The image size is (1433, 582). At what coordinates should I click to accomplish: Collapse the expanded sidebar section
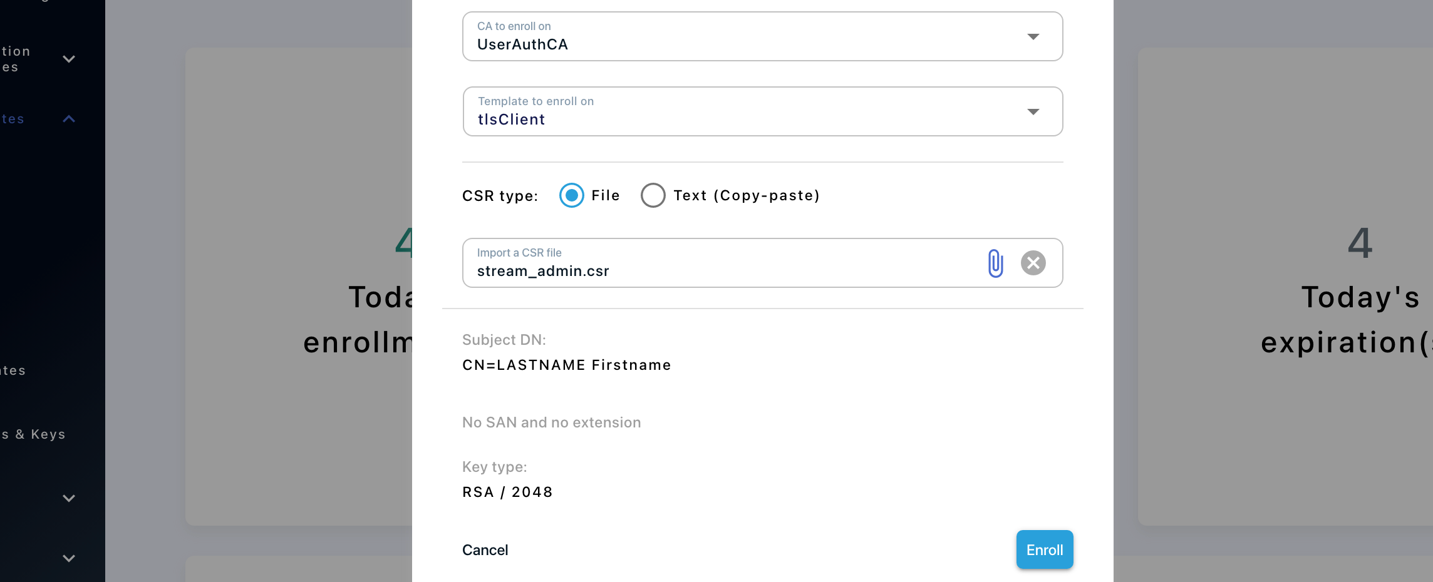point(69,118)
